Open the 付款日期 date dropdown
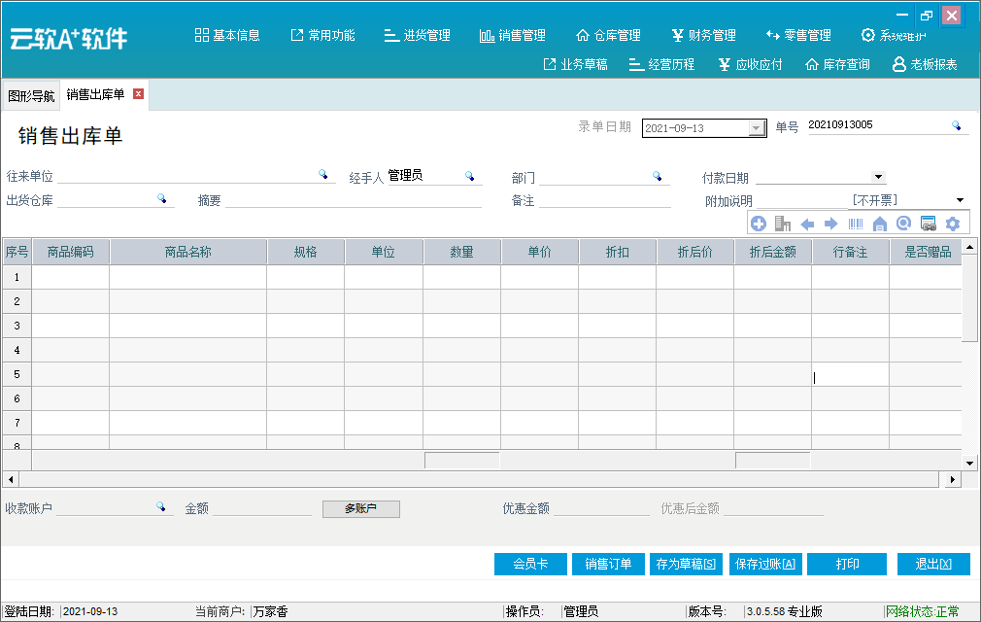This screenshot has height=622, width=981. coord(879,177)
